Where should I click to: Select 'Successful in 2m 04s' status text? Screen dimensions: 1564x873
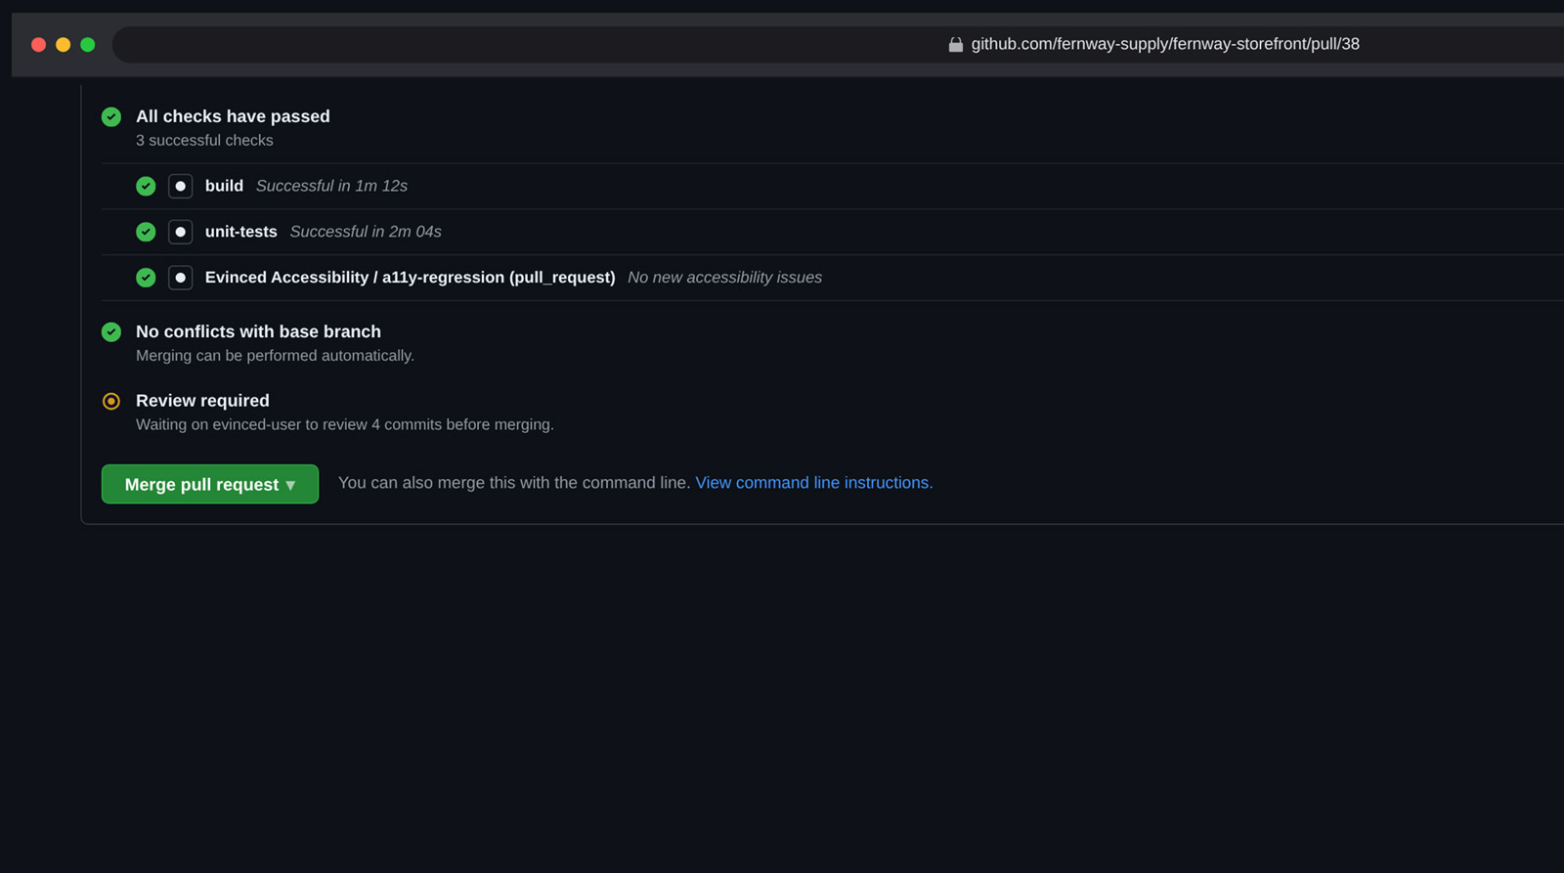coord(366,232)
